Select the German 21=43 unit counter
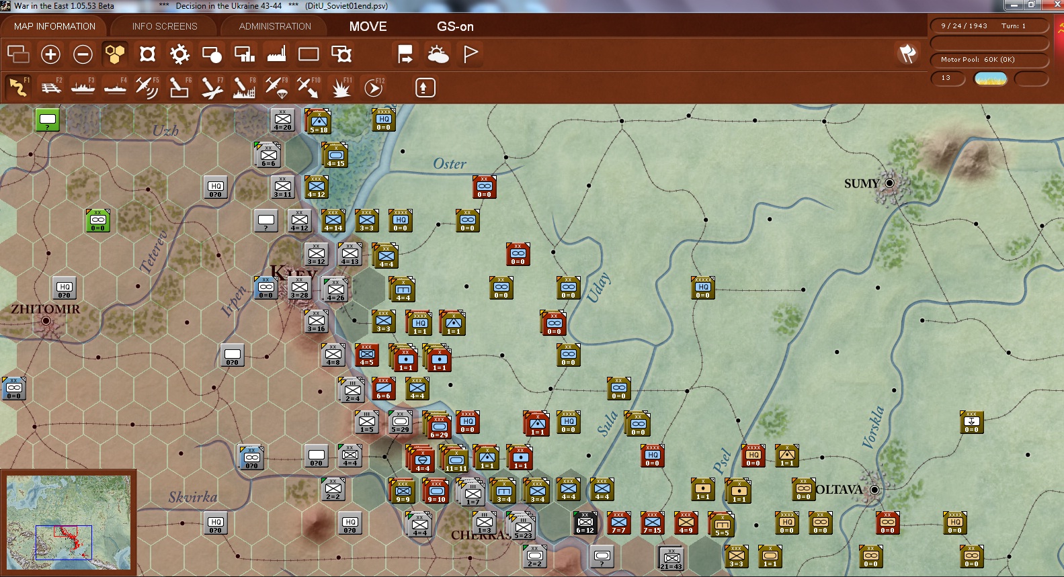 coord(671,558)
